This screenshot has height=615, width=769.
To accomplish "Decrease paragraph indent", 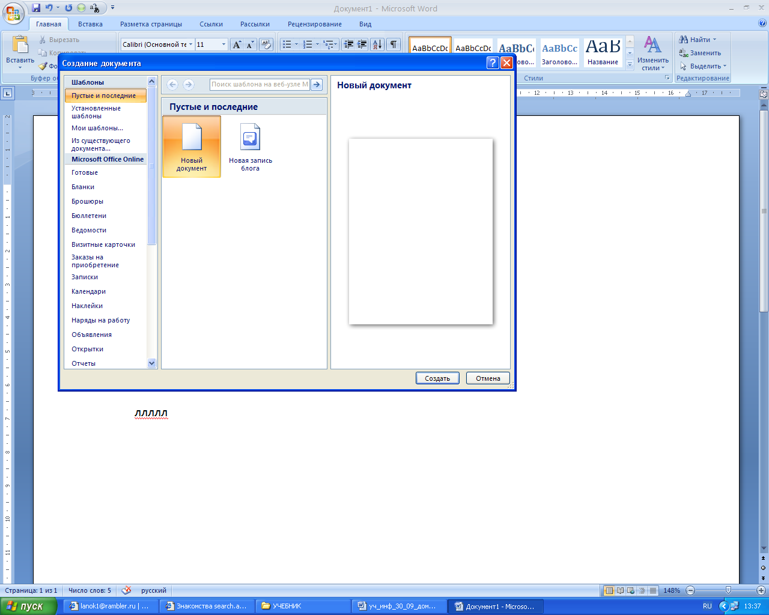I will tap(348, 44).
